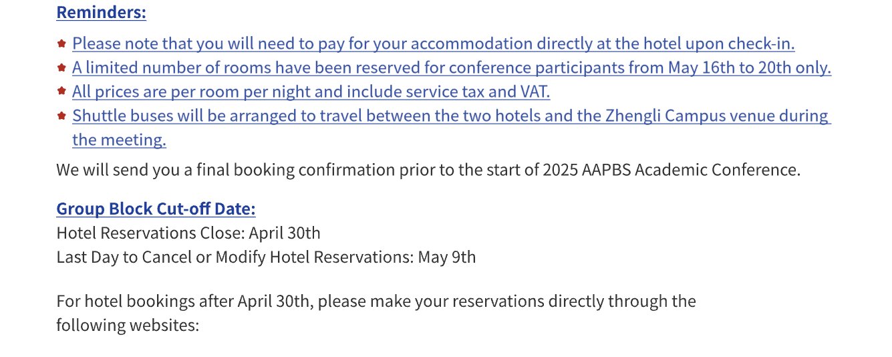Viewport: 892px width, 357px height.
Task: Click the red star bullet beside the shuttle buses reminder
Action: pos(61,116)
